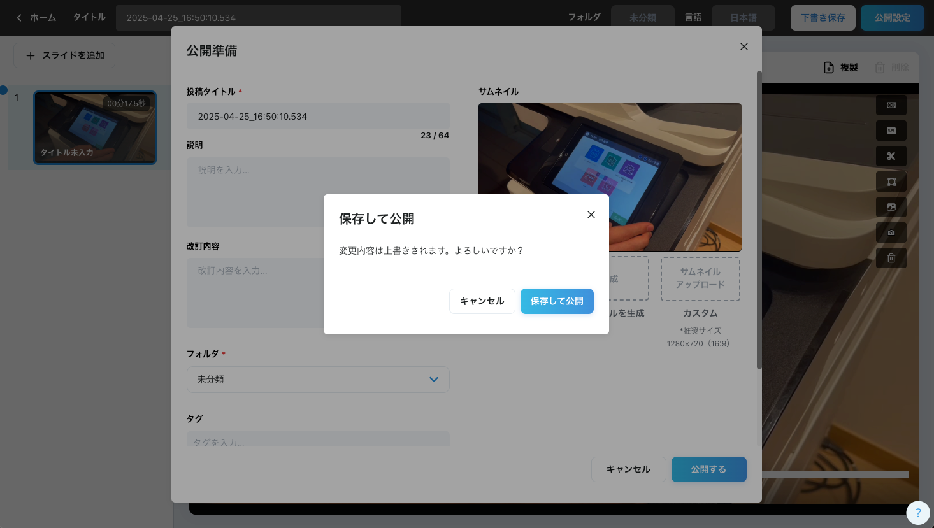Go back to ホーム
934x528 pixels.
(x=36, y=18)
